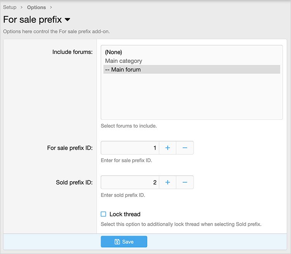Click the 'Sold prefix ID:' field label
The image size is (291, 254).
(x=74, y=182)
